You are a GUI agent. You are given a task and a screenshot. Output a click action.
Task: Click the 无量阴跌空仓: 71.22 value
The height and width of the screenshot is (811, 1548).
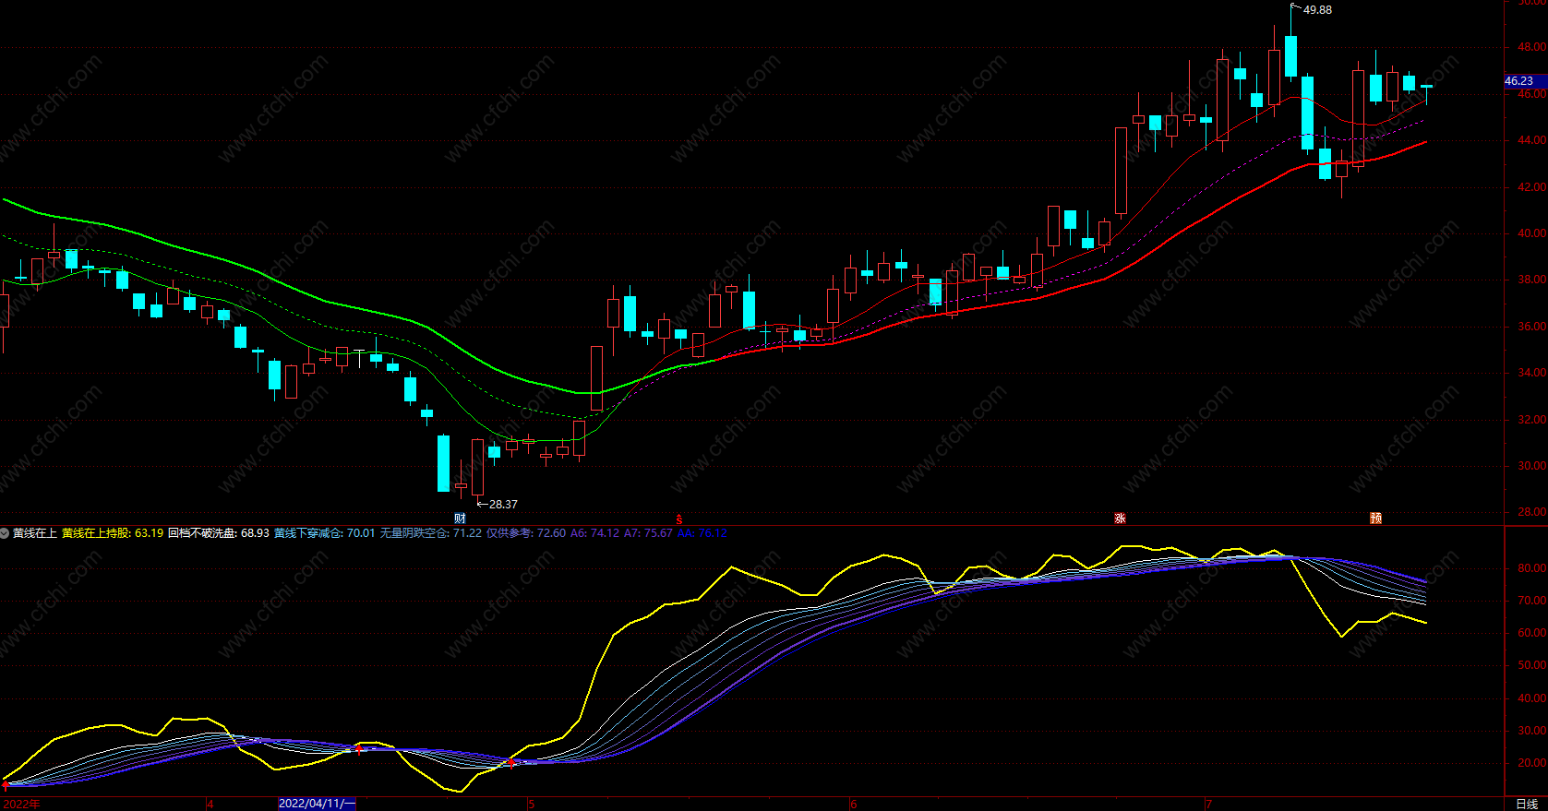point(431,533)
